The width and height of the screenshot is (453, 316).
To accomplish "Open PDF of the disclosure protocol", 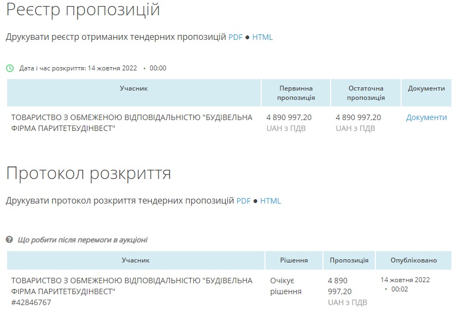I will 244,201.
